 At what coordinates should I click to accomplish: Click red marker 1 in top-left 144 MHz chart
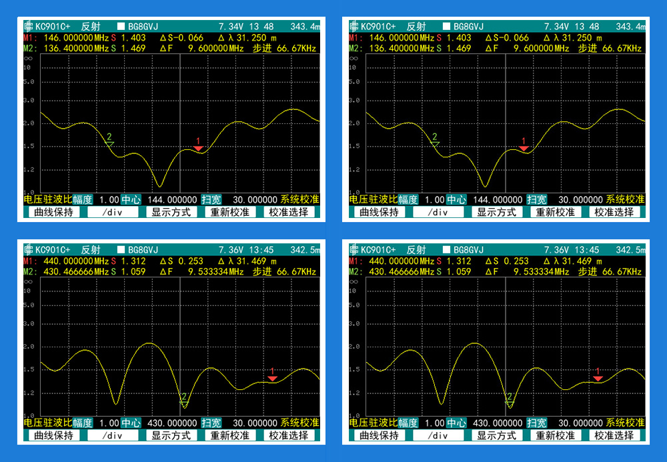tap(198, 147)
